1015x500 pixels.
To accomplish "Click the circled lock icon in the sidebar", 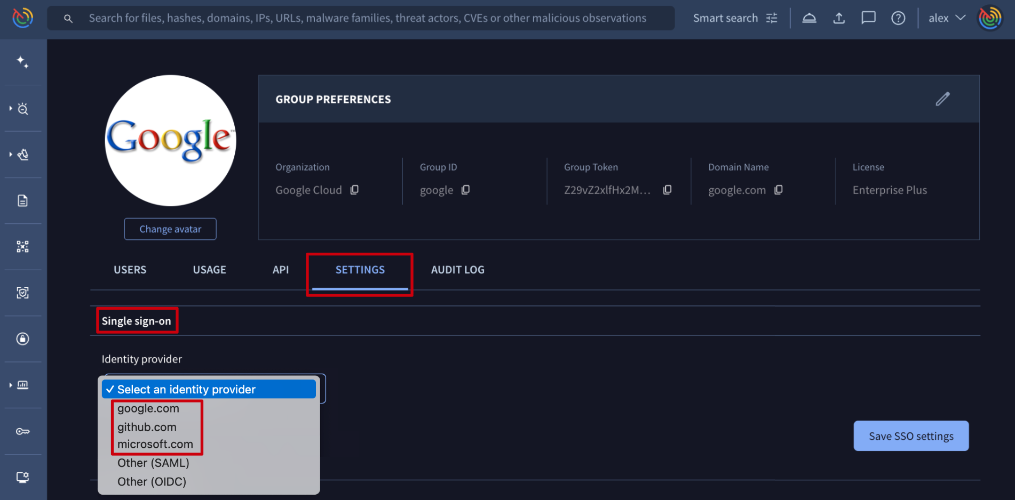I will click(22, 338).
